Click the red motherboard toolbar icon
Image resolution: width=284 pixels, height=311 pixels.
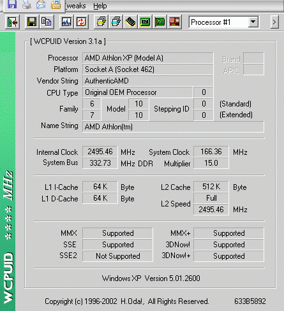tap(174, 22)
